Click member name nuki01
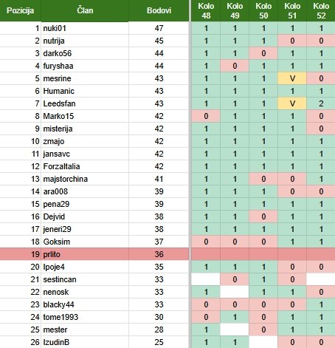The image size is (335, 348). (55, 28)
